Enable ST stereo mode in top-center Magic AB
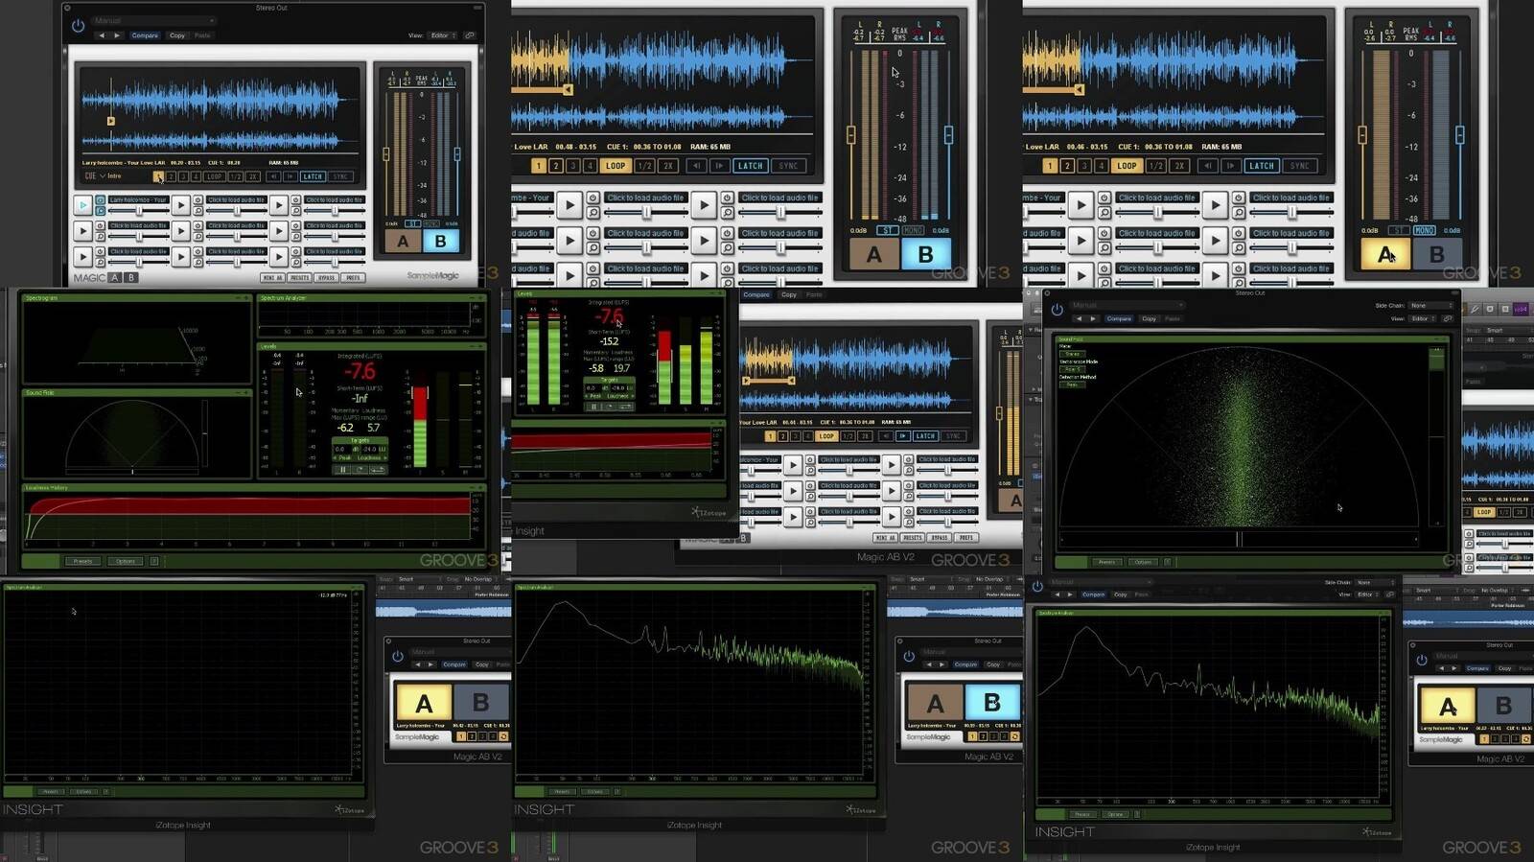Screen dimensions: 1534x862 (x=888, y=230)
